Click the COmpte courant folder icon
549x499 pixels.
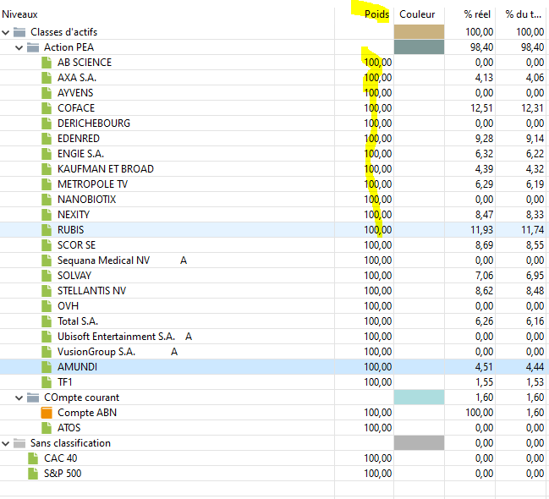click(x=33, y=398)
